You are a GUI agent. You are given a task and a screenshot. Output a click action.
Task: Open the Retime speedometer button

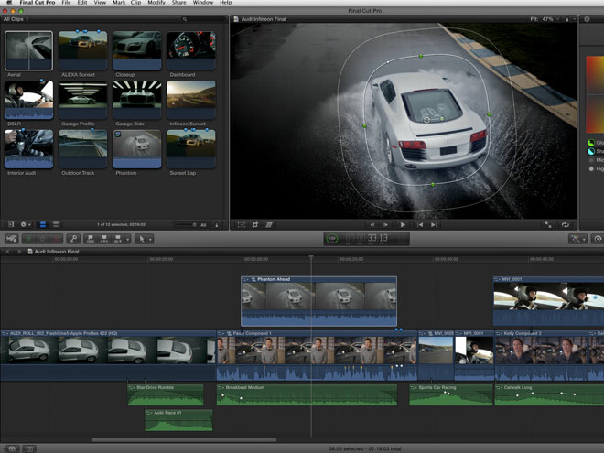coord(598,239)
